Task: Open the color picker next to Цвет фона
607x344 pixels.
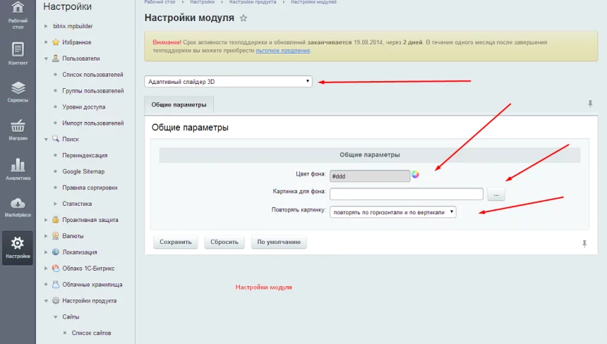Action: (x=416, y=175)
